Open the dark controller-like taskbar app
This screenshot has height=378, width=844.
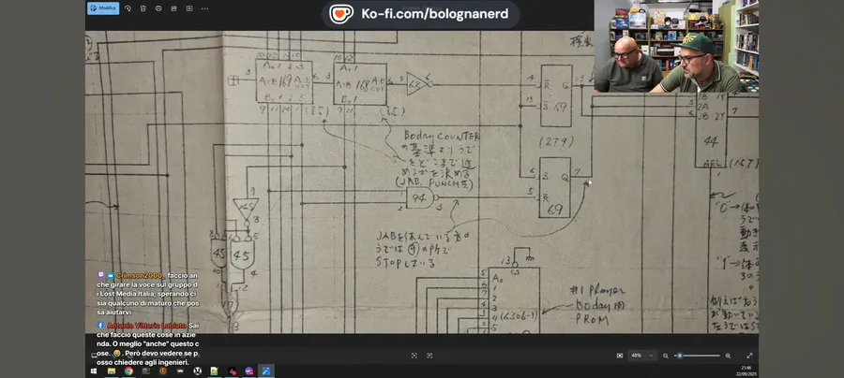(x=180, y=371)
